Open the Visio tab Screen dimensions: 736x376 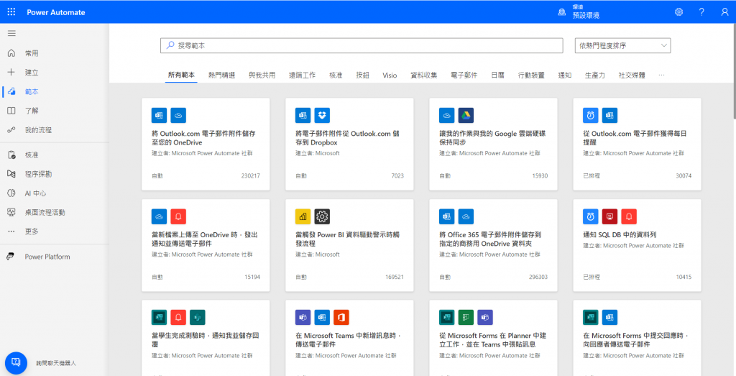(390, 75)
